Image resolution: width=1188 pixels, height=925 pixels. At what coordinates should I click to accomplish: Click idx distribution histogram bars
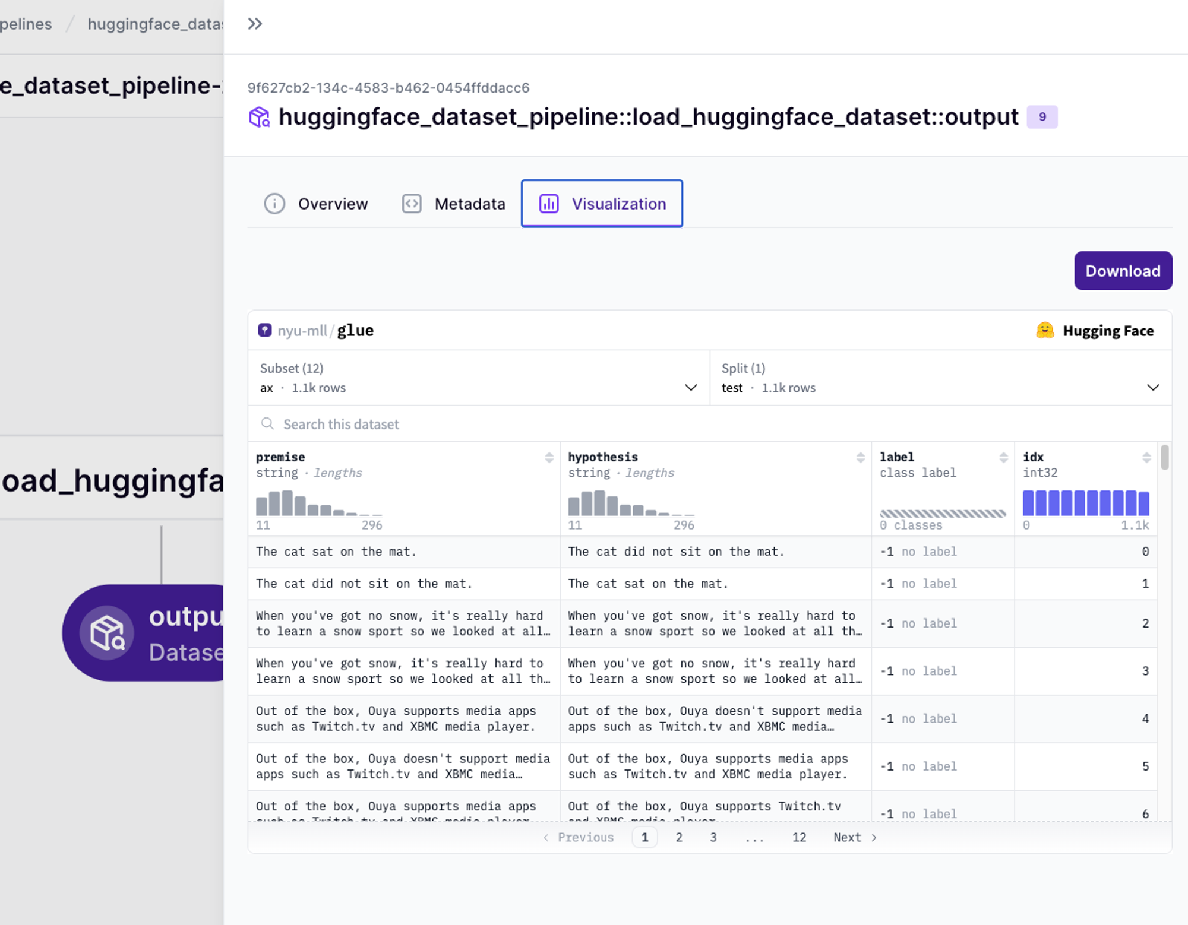click(1086, 503)
